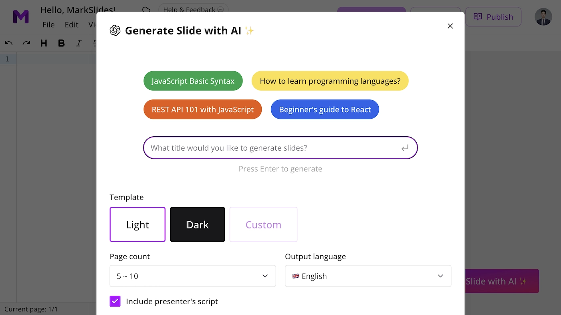Image resolution: width=561 pixels, height=315 pixels.
Task: Click the AI sparkle logo in the dialog header
Action: pyautogui.click(x=115, y=30)
